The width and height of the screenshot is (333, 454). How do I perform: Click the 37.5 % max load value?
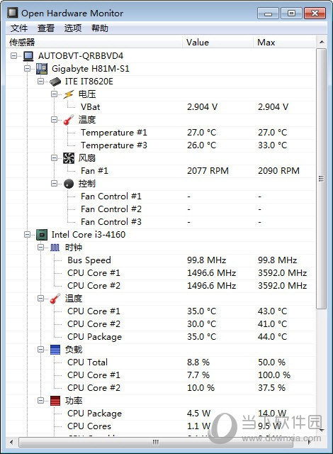(271, 388)
